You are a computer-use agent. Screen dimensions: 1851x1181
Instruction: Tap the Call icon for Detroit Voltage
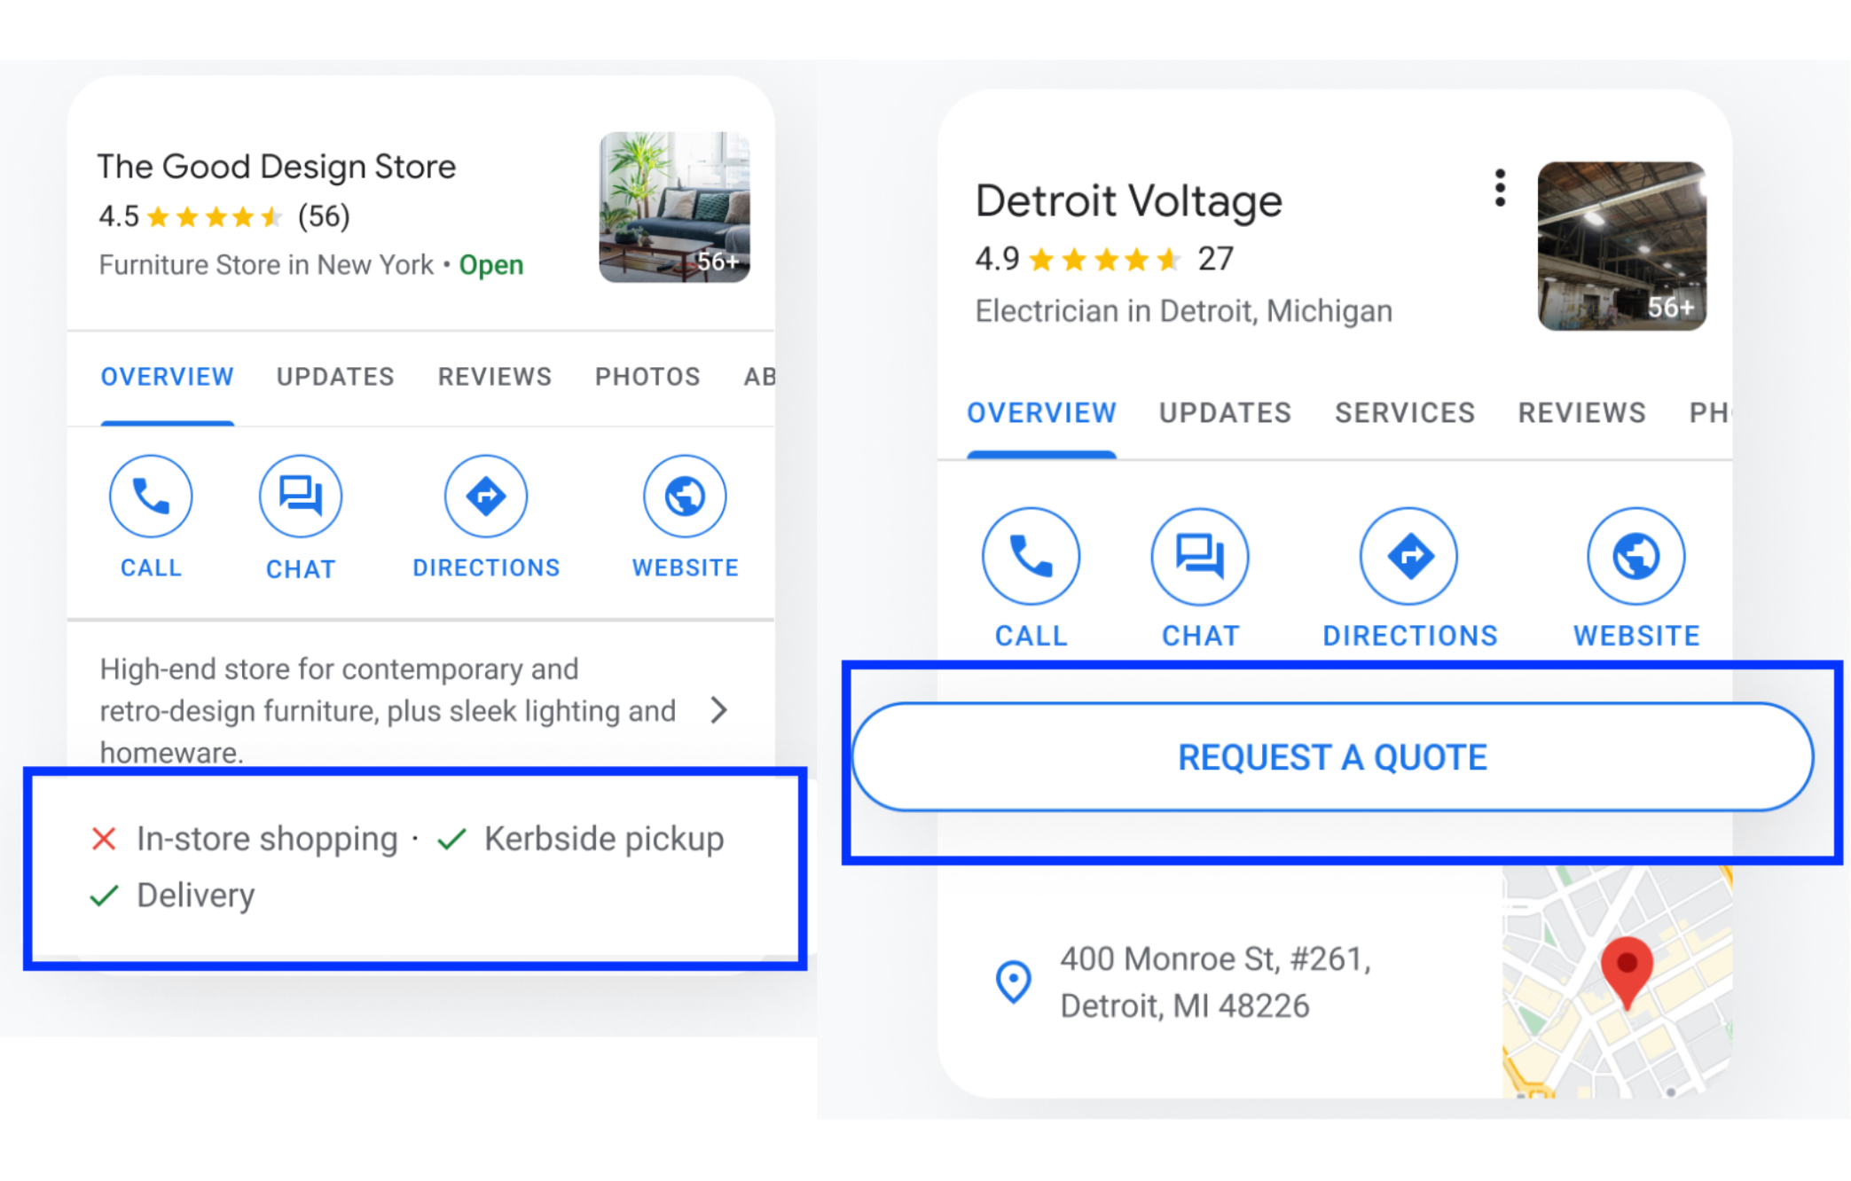click(x=1031, y=557)
